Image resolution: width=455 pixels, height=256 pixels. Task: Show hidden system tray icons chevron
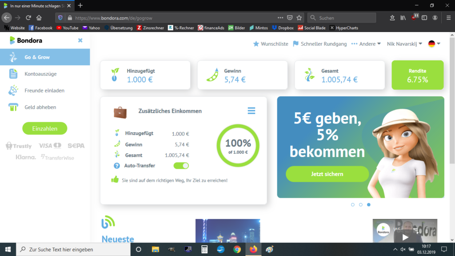395,249
